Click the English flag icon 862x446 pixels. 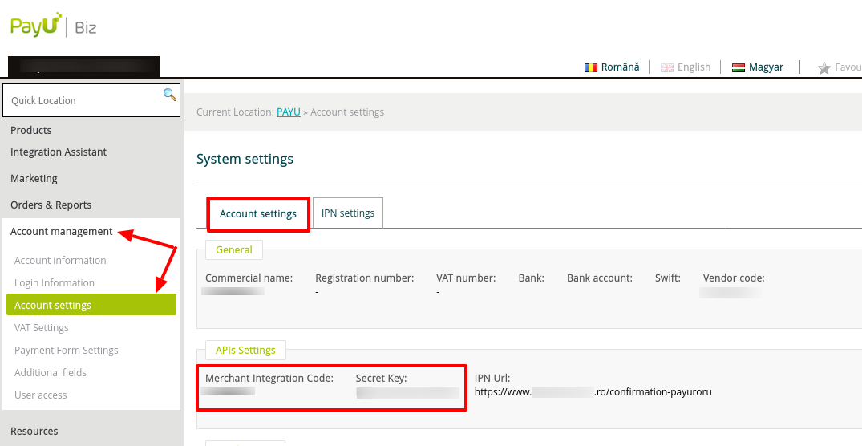667,67
